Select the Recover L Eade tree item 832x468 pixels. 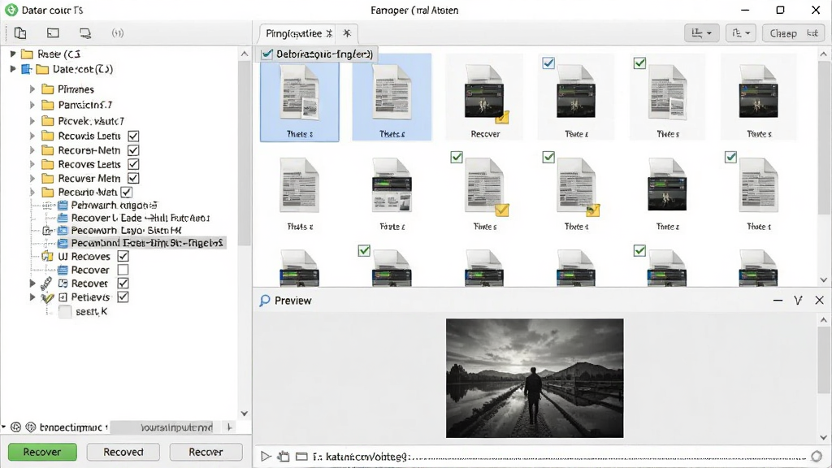point(141,218)
